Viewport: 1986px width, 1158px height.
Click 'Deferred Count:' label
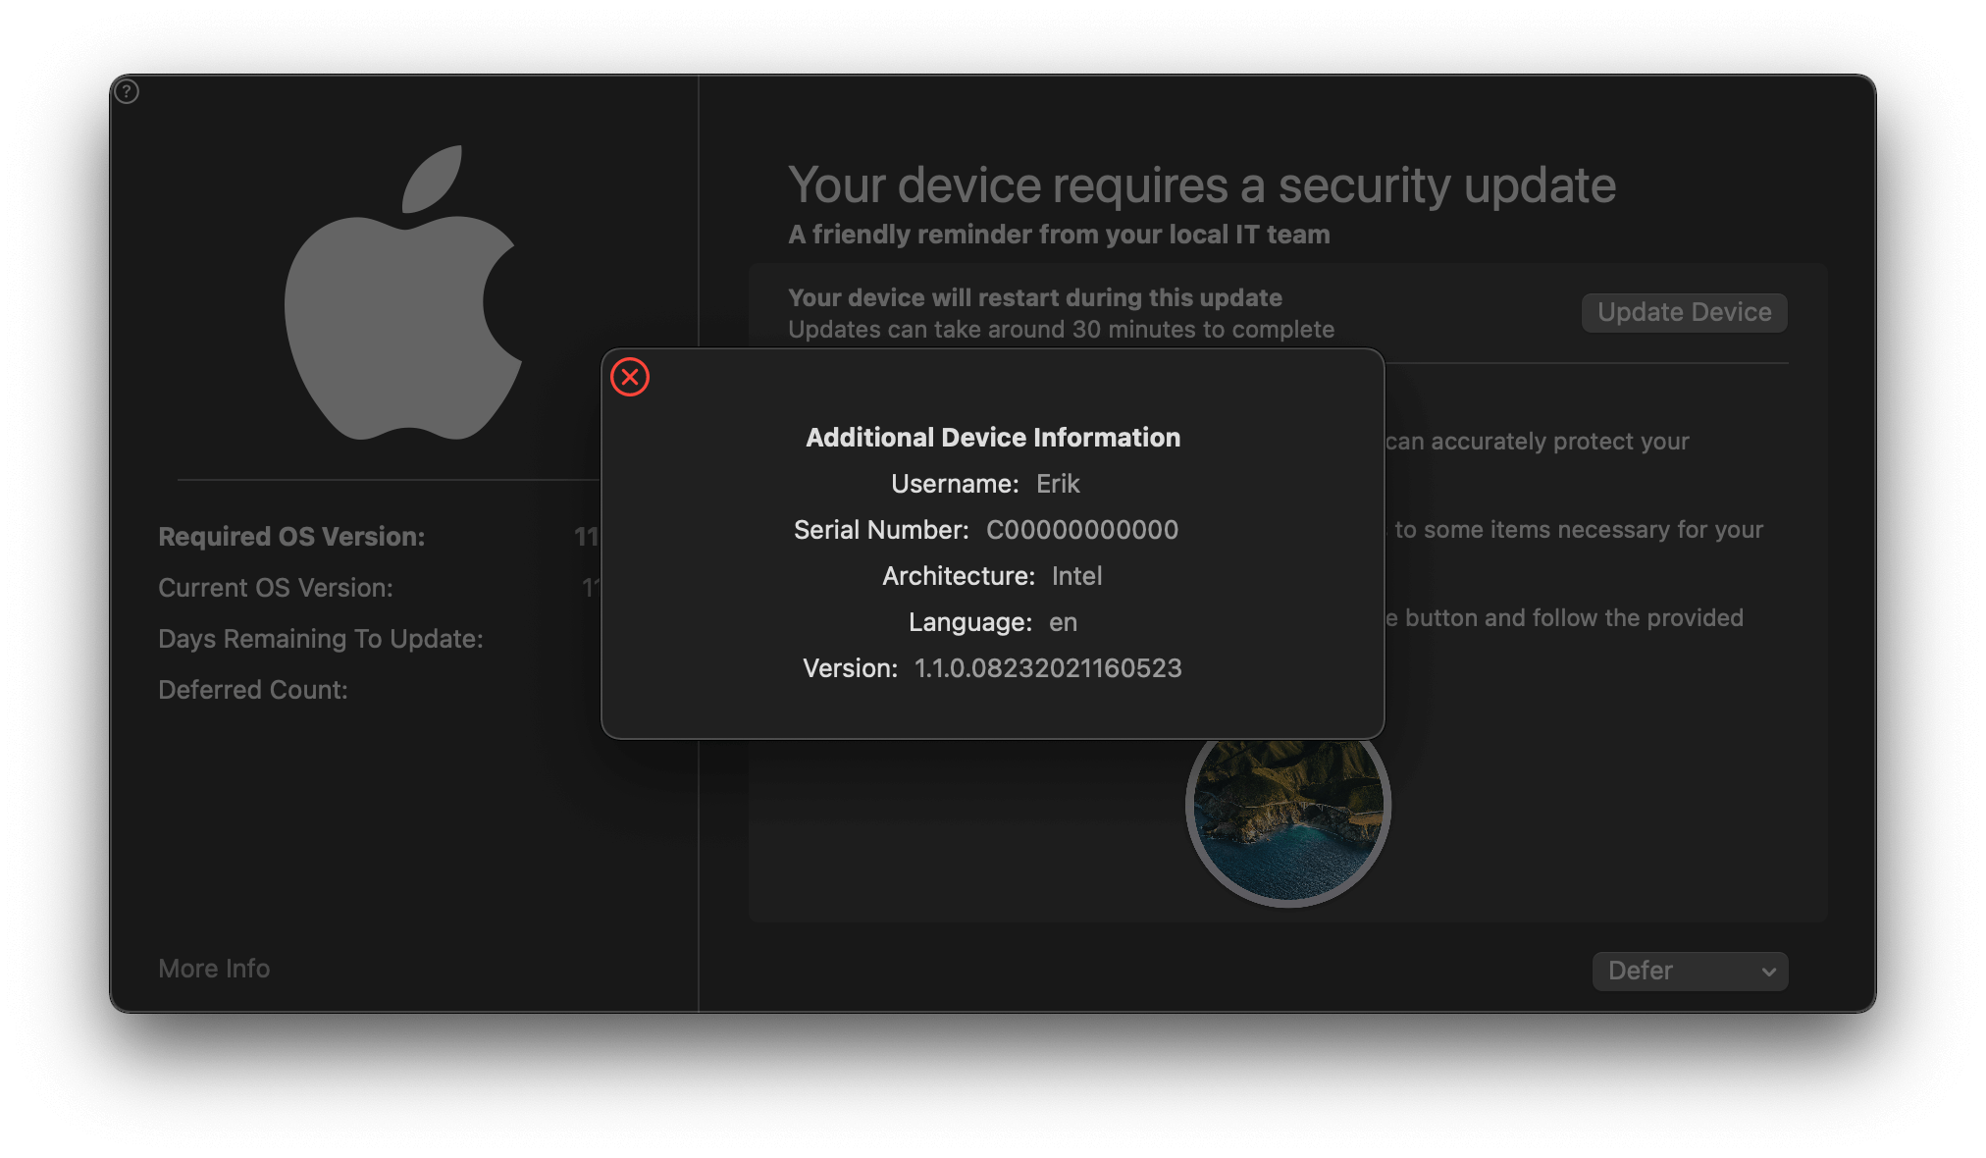pyautogui.click(x=253, y=690)
